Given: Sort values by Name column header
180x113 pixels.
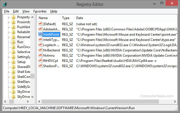Looking at the screenshot, I should click(x=49, y=18).
